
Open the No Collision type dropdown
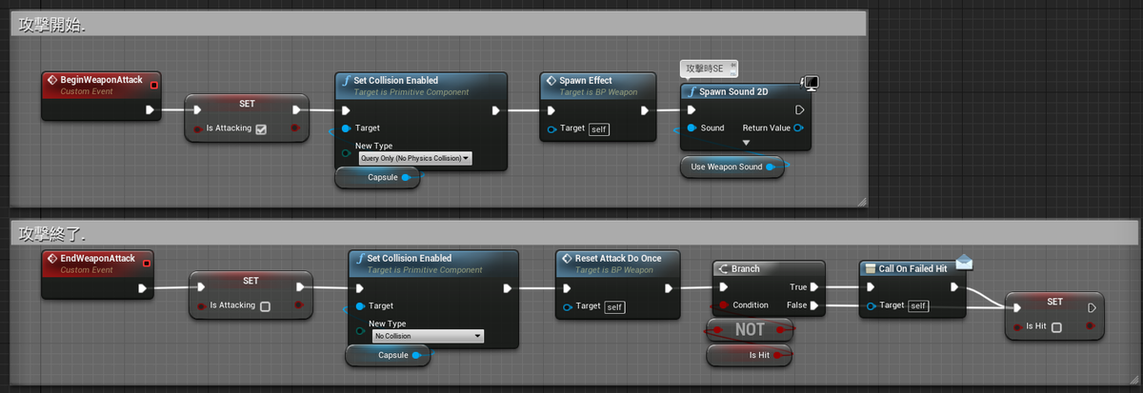click(428, 336)
